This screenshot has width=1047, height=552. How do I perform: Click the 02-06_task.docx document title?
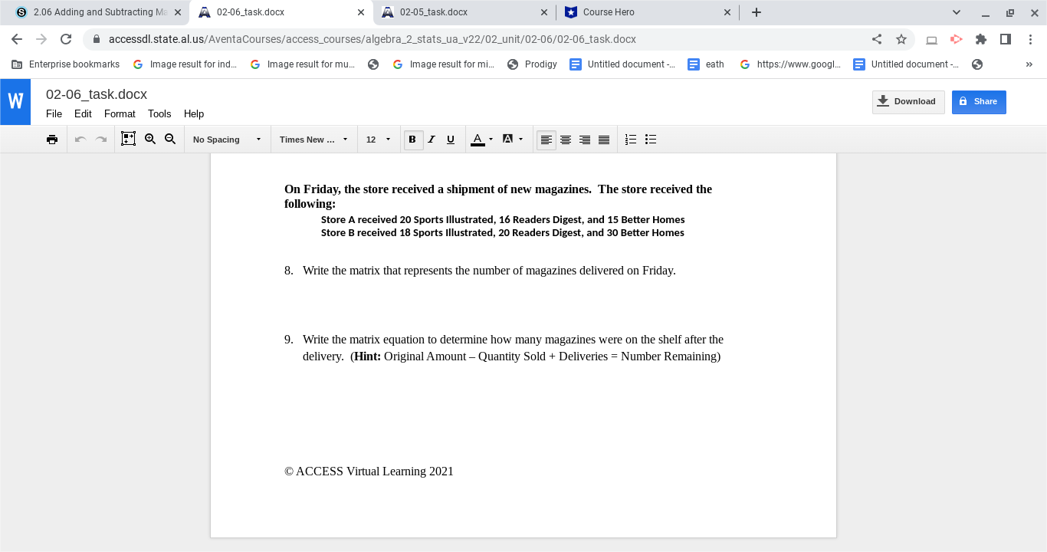pos(97,94)
